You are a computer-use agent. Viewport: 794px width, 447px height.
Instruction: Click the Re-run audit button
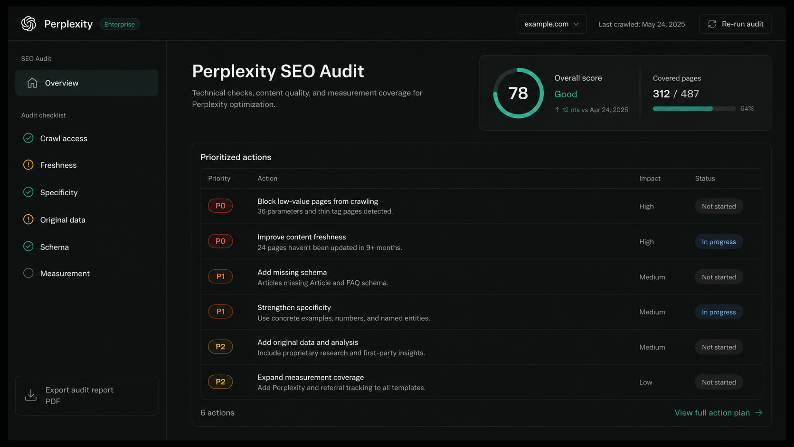tap(735, 24)
